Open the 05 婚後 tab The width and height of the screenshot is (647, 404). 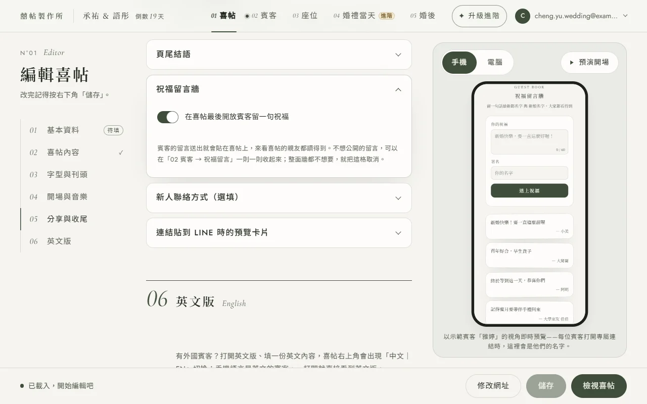(423, 16)
